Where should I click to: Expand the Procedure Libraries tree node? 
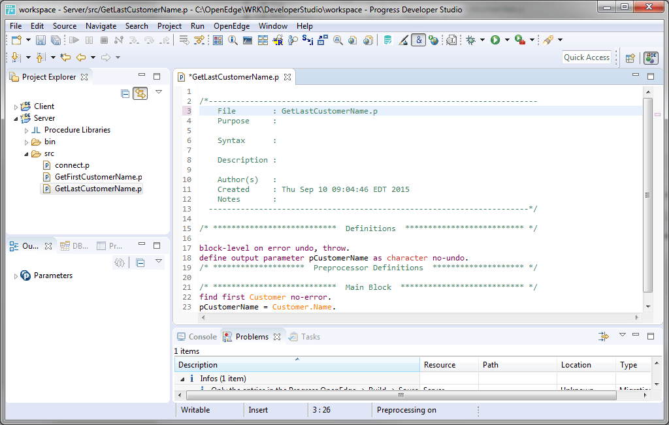[27, 131]
